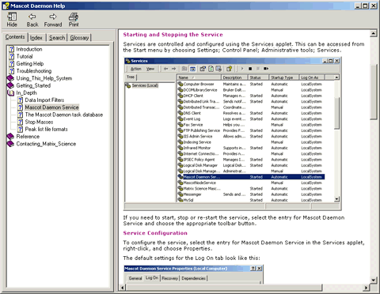
Task: Click Stop Service square icon in Services screenshot
Action: pos(250,69)
